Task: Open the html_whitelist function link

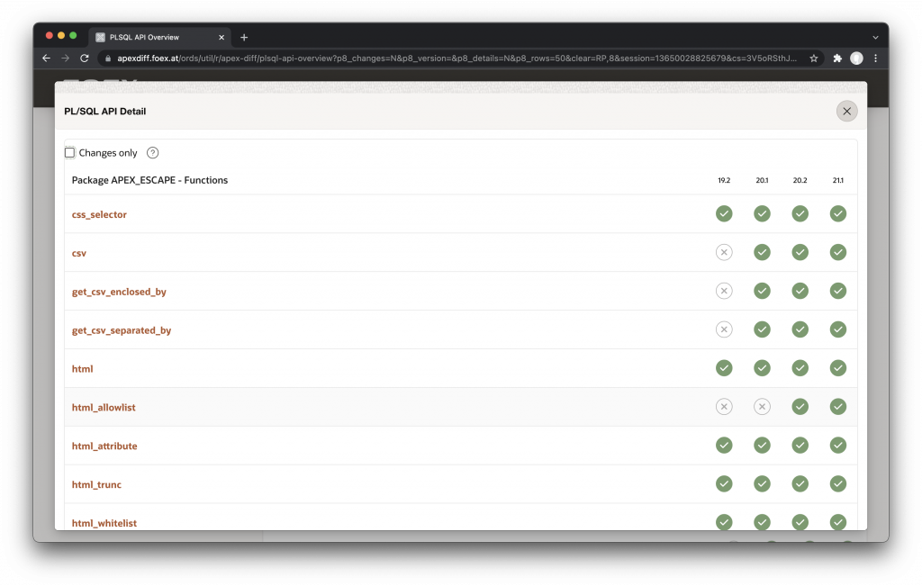Action: pyautogui.click(x=104, y=523)
